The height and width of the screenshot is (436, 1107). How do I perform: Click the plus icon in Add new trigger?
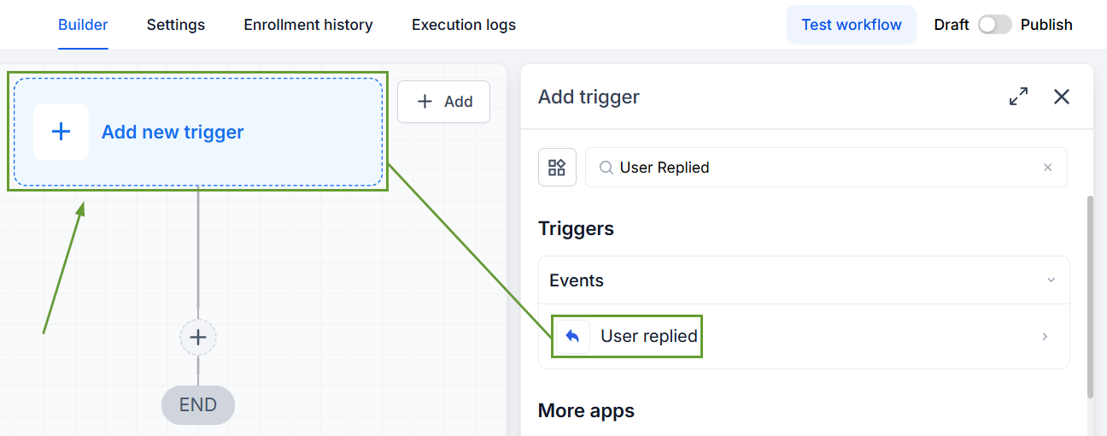[x=61, y=132]
